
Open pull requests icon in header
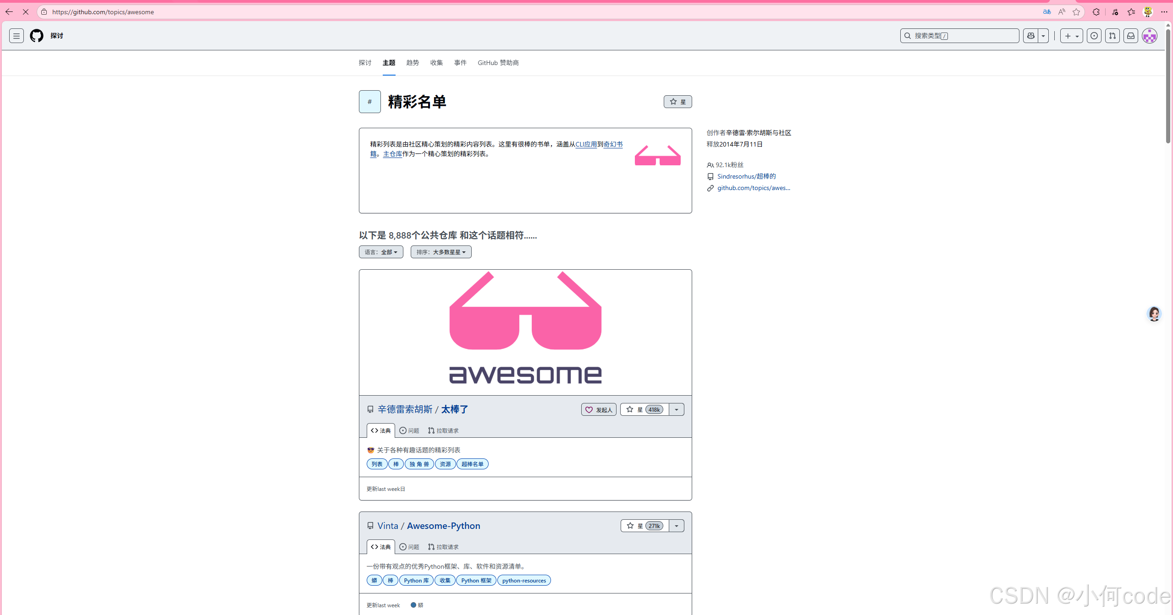[x=1112, y=36]
